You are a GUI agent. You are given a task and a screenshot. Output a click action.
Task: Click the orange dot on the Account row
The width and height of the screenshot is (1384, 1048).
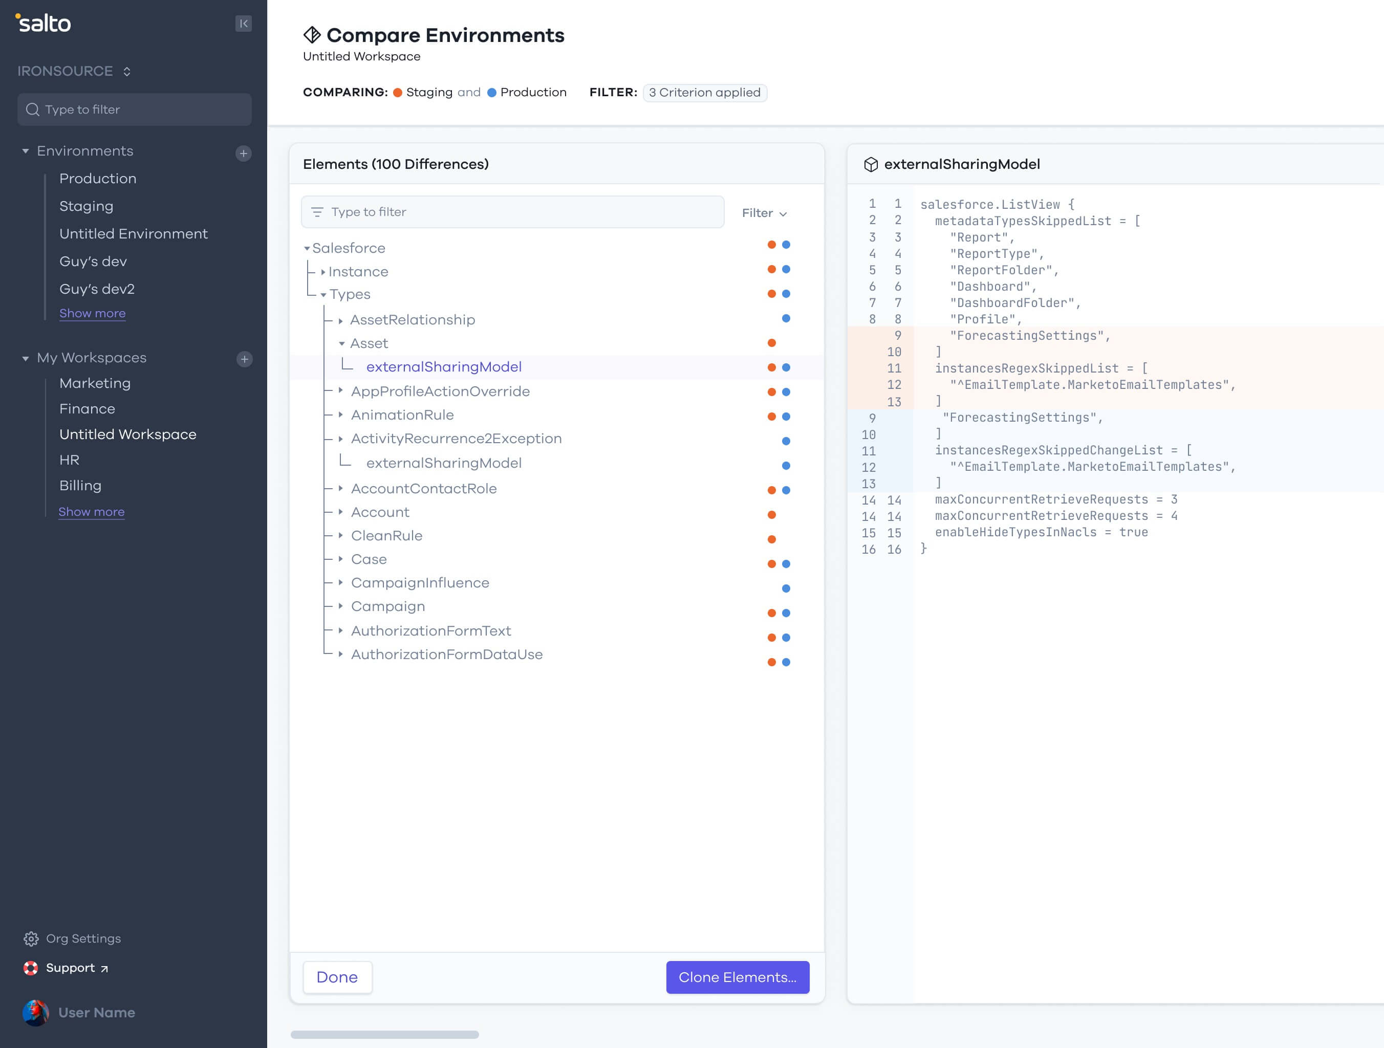click(771, 515)
